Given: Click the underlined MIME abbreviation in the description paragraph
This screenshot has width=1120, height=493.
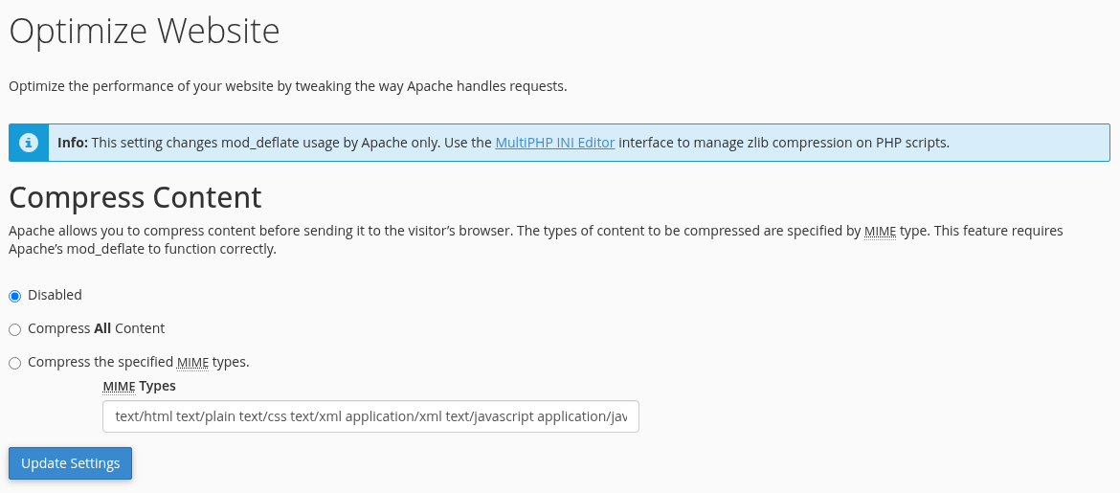Looking at the screenshot, I should [880, 231].
